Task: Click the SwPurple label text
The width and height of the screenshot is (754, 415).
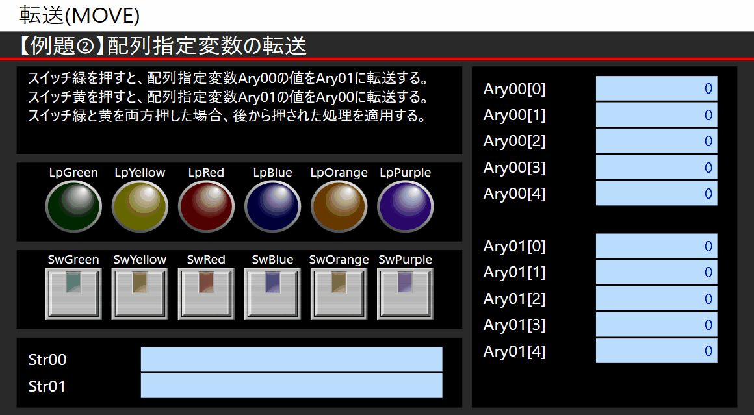Action: pos(406,259)
